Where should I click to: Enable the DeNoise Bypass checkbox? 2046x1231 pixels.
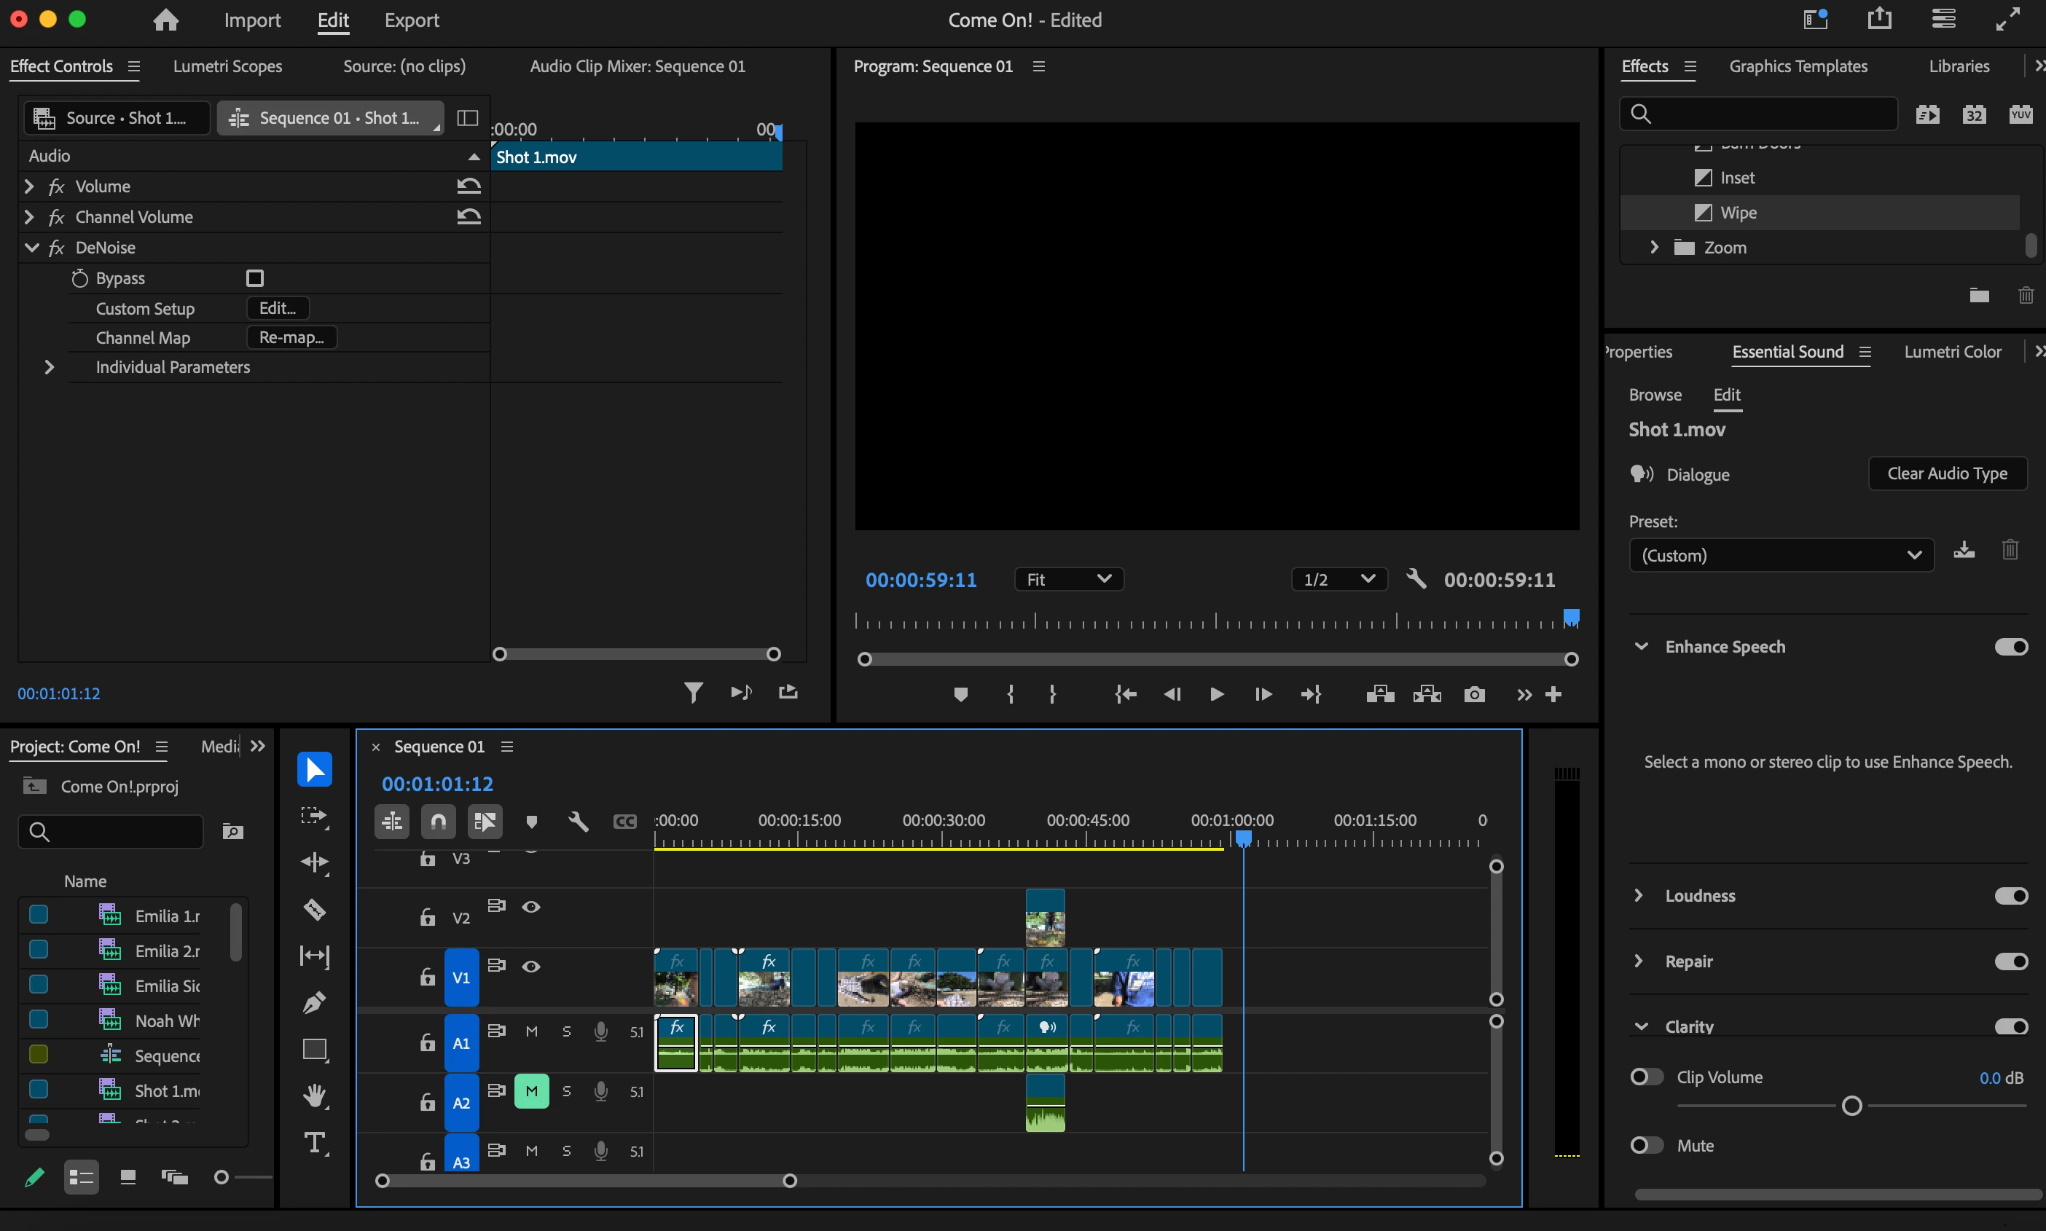pyautogui.click(x=255, y=278)
